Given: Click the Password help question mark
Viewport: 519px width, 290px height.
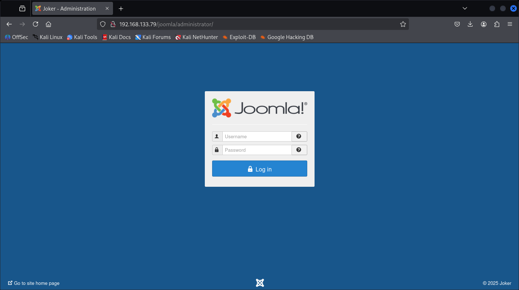Looking at the screenshot, I should pos(299,150).
